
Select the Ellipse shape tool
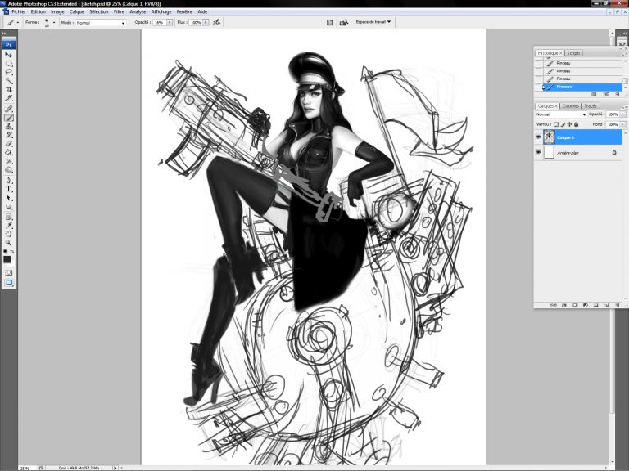coord(8,207)
